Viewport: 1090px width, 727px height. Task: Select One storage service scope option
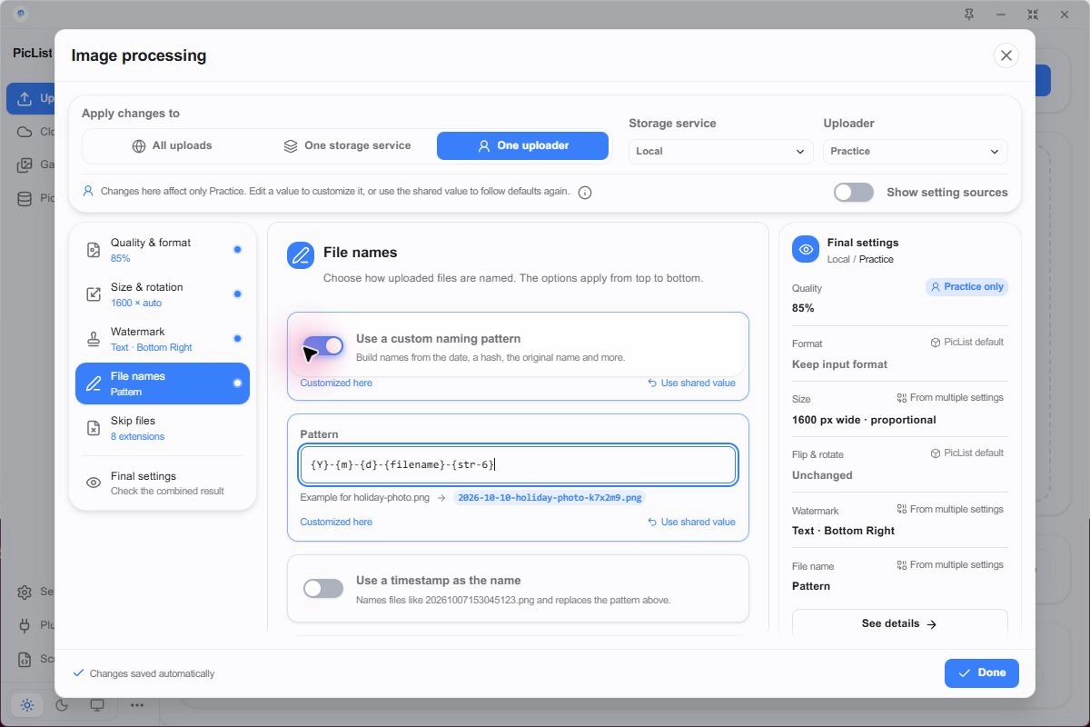348,145
